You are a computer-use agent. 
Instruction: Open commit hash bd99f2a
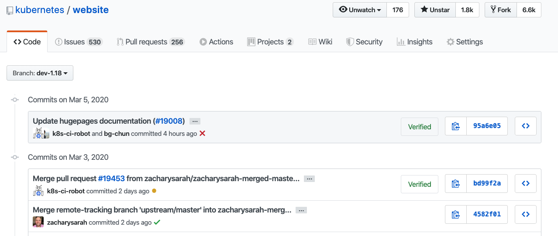pyautogui.click(x=487, y=184)
